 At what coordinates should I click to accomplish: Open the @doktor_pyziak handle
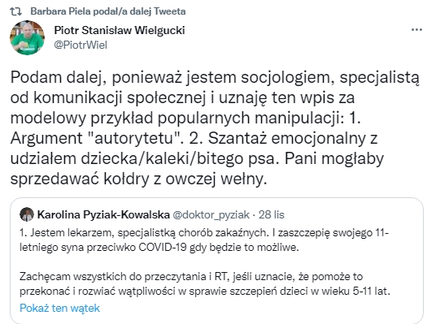(x=211, y=214)
